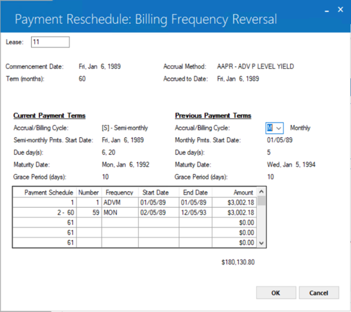Click Start Date cell 02/05/89

pos(159,212)
